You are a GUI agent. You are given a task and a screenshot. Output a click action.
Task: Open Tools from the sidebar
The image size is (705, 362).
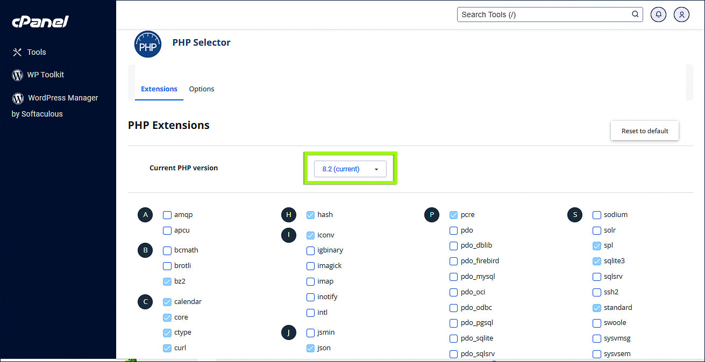pyautogui.click(x=36, y=52)
